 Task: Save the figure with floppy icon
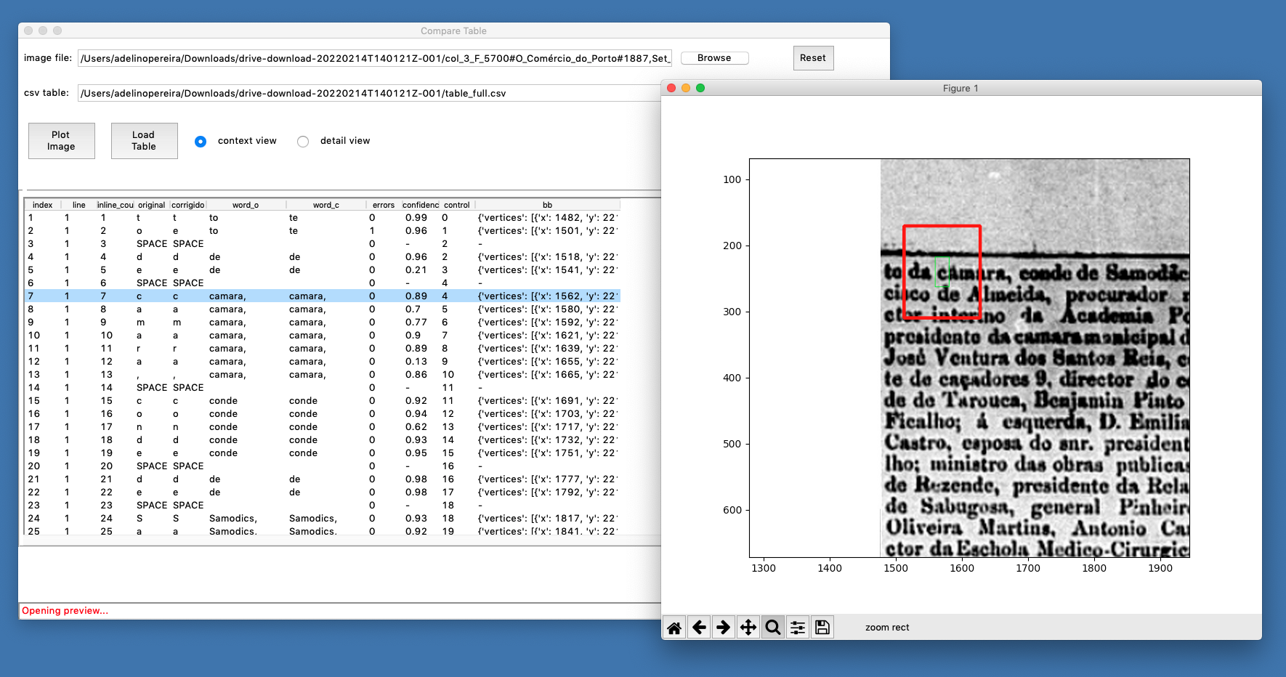822,628
